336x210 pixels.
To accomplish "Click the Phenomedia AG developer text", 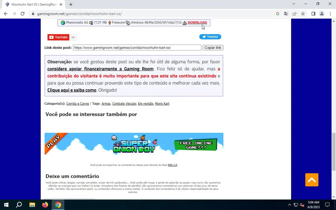I will coord(77,23).
